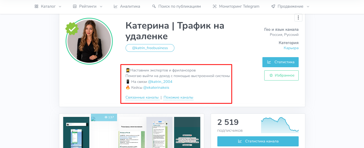Click the channel title Катерина | Трафик на удаленке
Screen dimensions: 364x148
(x=175, y=31)
